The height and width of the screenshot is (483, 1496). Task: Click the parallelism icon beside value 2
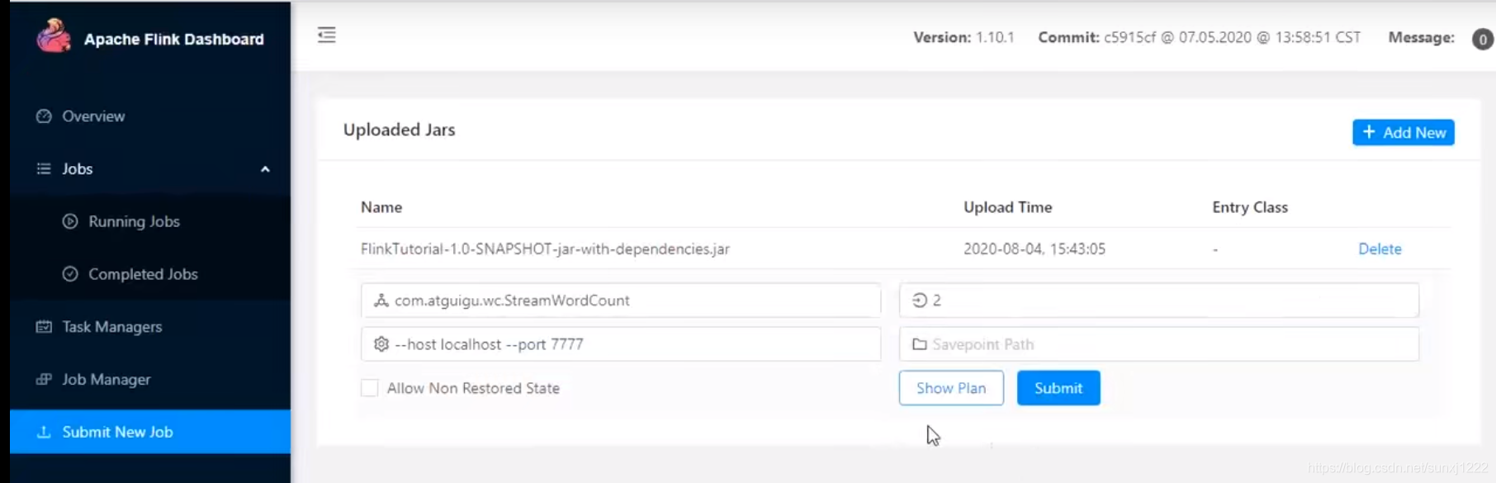[919, 301]
